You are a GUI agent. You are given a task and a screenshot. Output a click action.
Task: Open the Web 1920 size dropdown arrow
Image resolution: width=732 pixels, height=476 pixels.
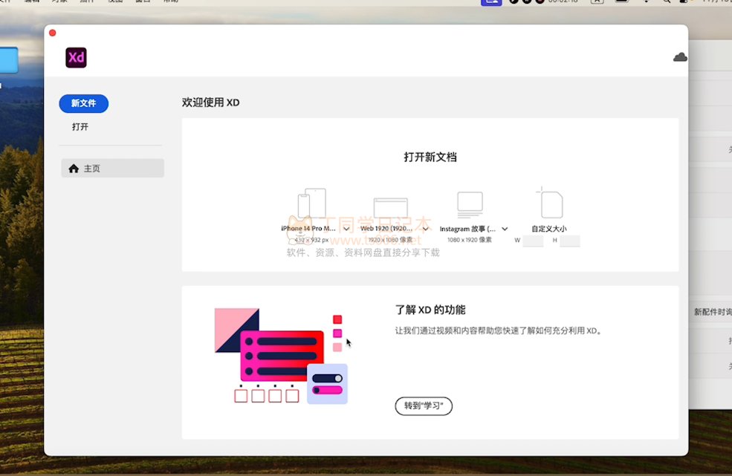click(426, 229)
